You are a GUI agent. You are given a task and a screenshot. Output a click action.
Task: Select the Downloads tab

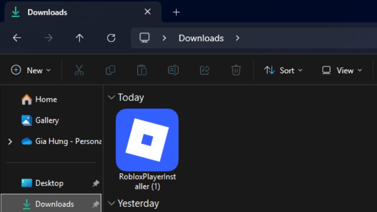click(x=71, y=12)
